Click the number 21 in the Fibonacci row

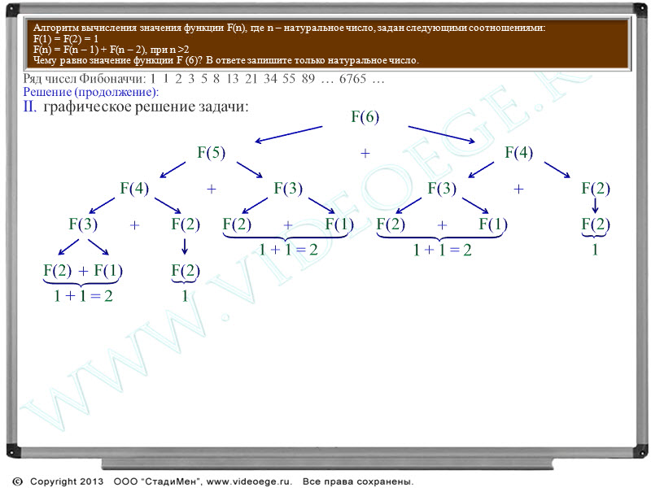click(251, 78)
